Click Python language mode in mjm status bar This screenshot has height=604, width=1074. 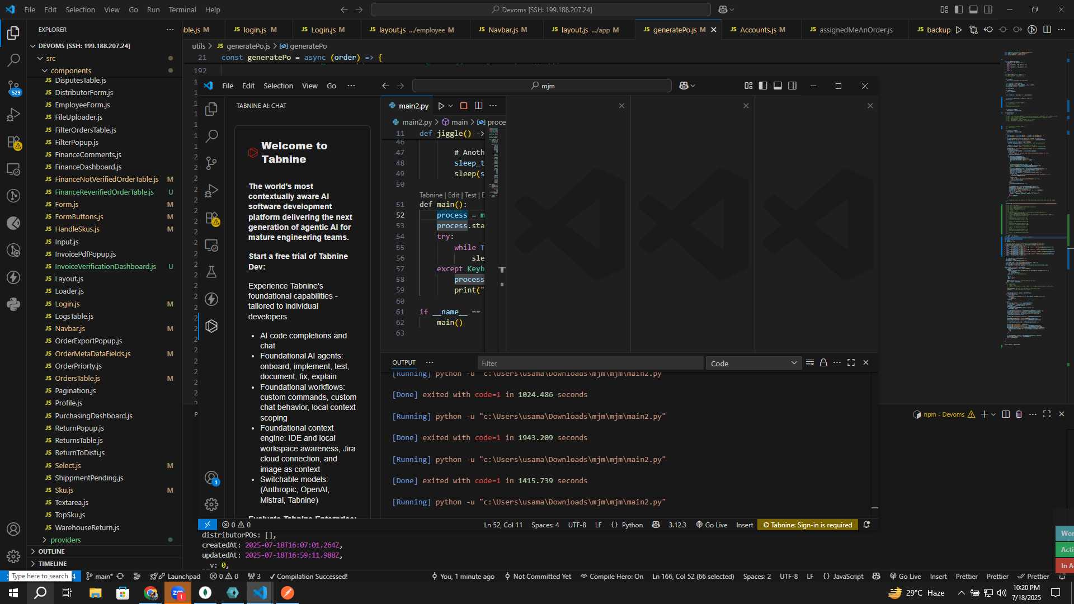pos(632,525)
